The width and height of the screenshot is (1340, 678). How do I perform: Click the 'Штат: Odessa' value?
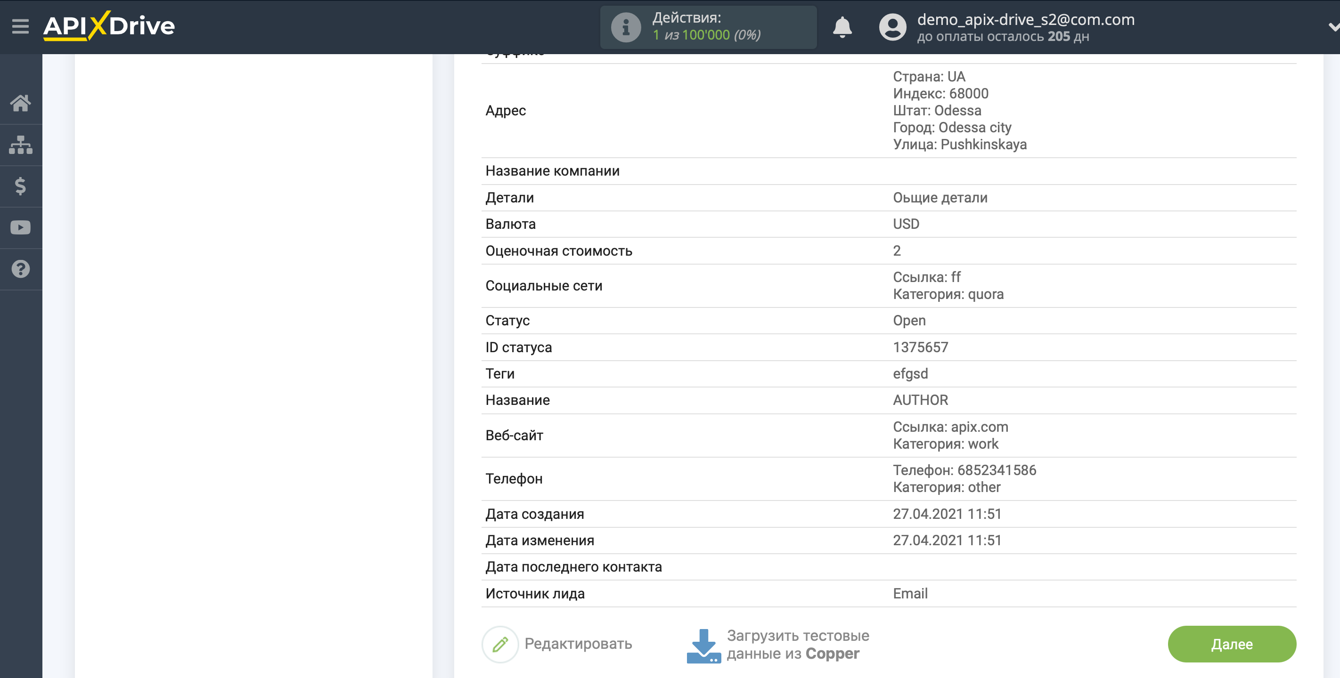[x=937, y=111]
